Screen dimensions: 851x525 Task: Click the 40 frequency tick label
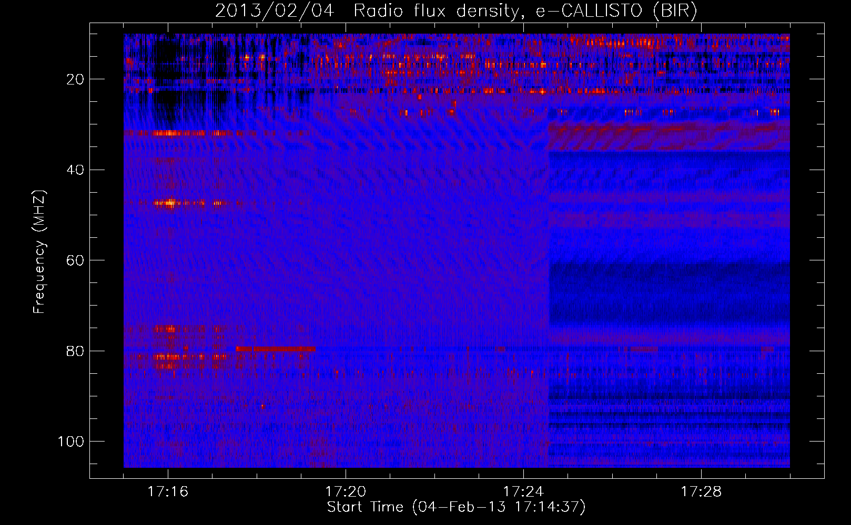click(75, 170)
